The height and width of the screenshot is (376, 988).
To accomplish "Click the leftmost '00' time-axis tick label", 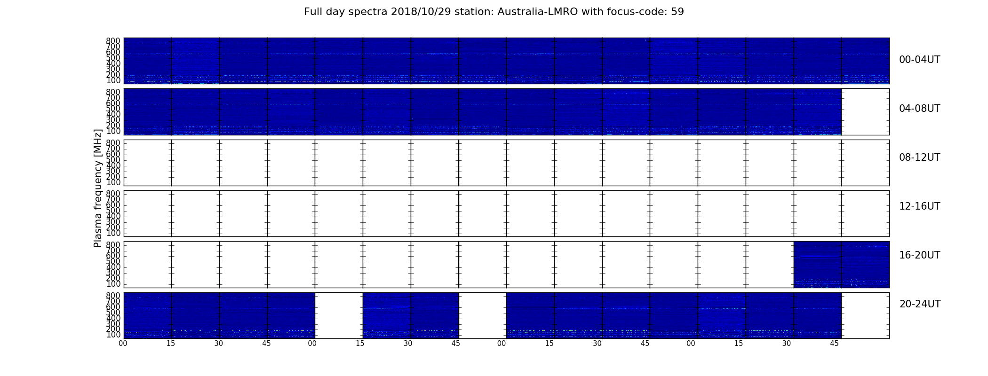I will (123, 344).
